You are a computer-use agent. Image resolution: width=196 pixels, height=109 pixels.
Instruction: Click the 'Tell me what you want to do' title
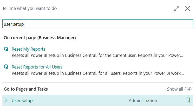point(30,8)
